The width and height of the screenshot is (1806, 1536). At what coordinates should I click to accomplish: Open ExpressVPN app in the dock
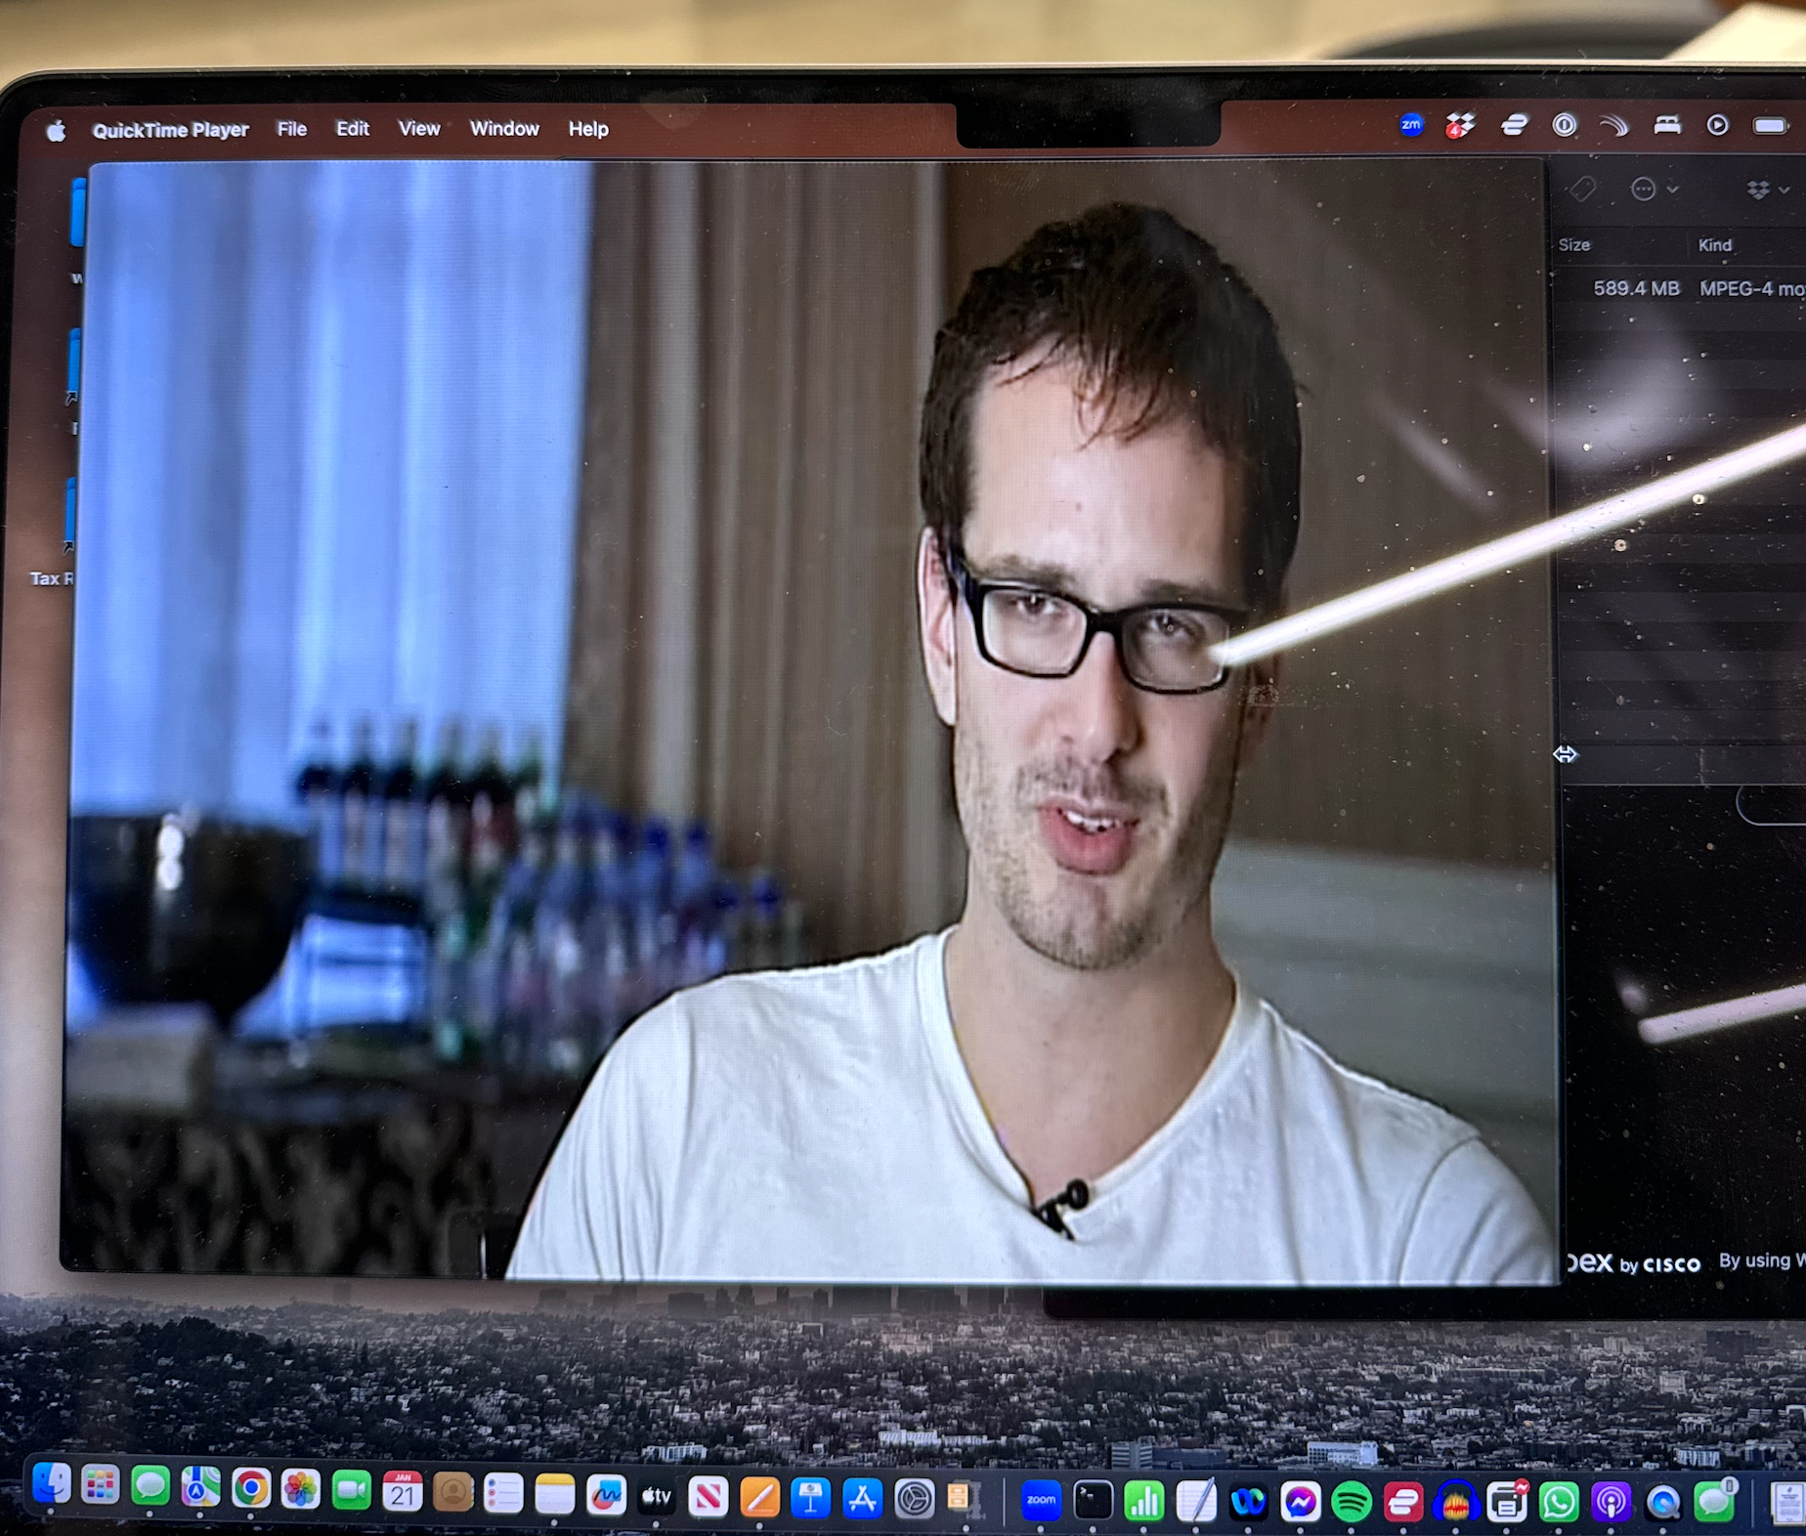tap(1403, 1503)
